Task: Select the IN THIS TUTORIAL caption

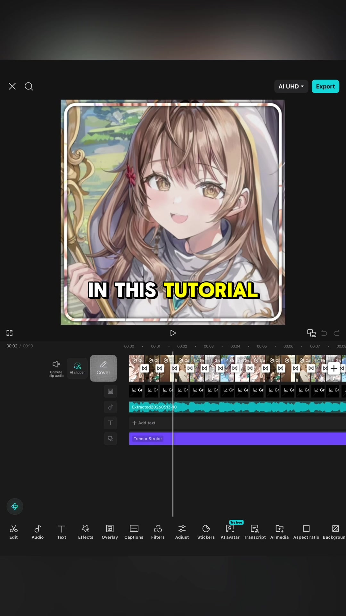Action: [x=173, y=290]
